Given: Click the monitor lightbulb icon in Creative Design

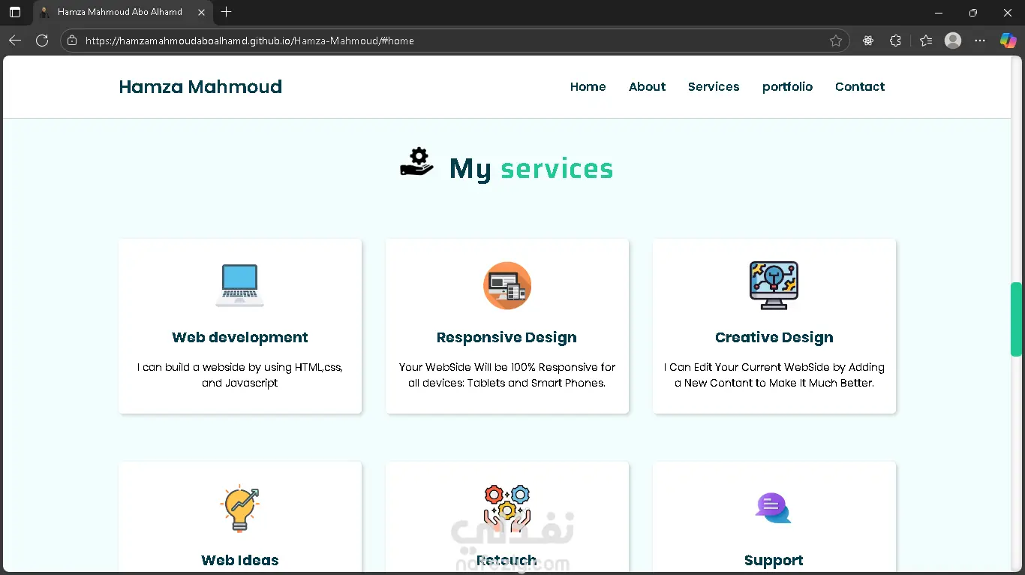Looking at the screenshot, I should (x=774, y=285).
